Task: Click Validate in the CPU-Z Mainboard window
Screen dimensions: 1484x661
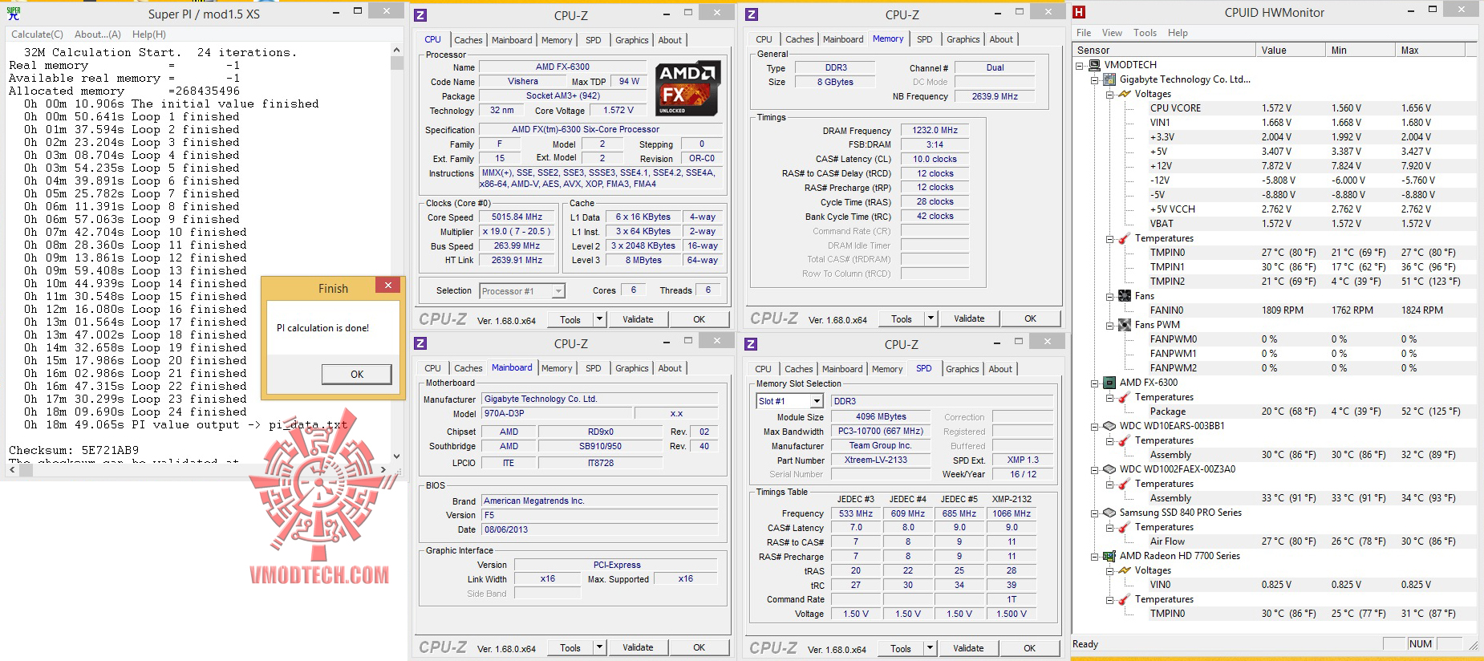Action: 638,647
